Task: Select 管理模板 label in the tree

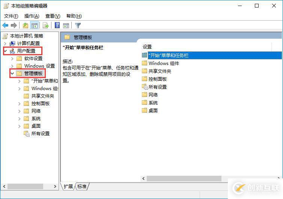Action: coord(33,74)
